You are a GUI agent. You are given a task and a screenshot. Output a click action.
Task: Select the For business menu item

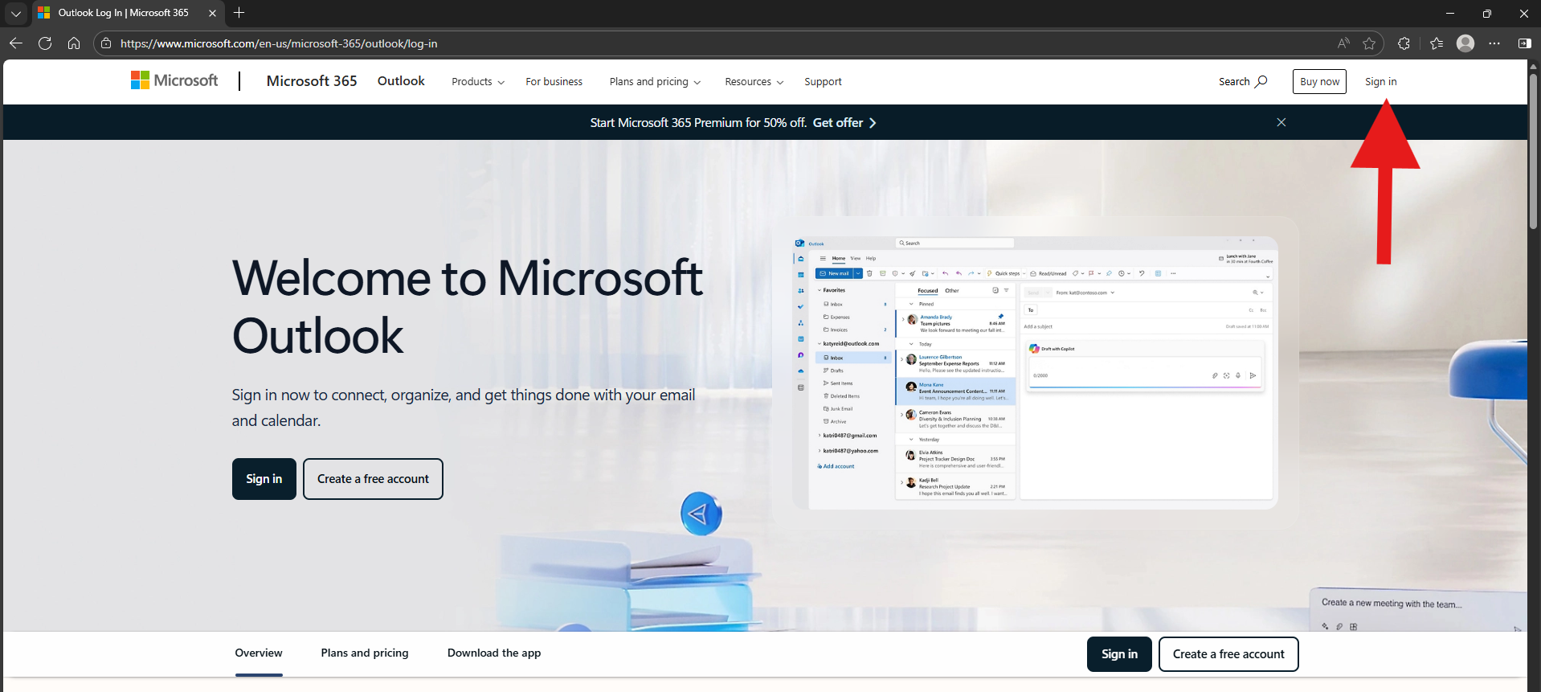coord(554,82)
